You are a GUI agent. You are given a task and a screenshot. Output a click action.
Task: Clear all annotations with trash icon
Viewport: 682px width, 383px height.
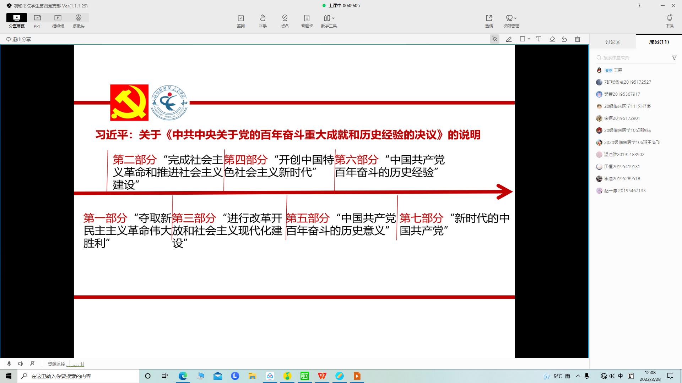coord(578,39)
